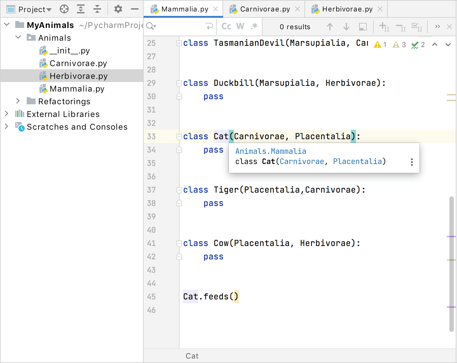Viewport: 457px width, 363px height.
Task: Click the Collapse All icon in Project panel
Action: tap(97, 9)
